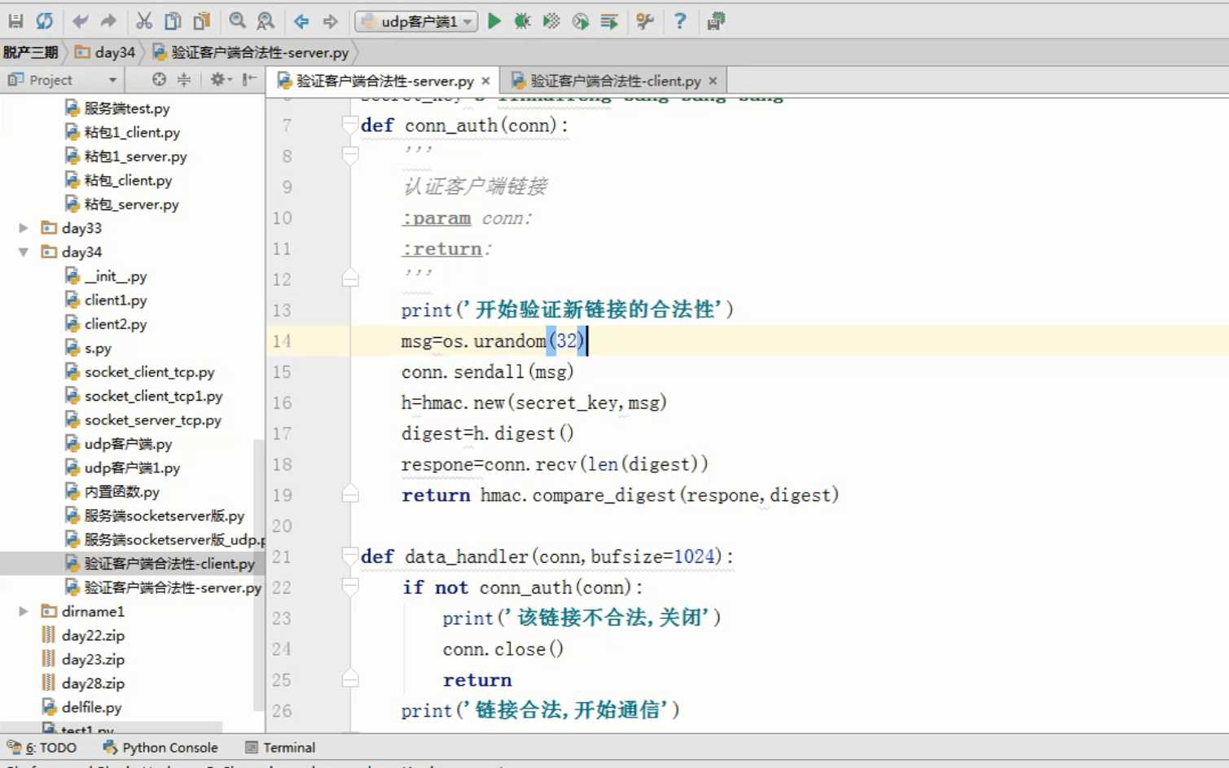1229x768 pixels.
Task: Navigate Back with the blue arrow
Action: pyautogui.click(x=301, y=21)
